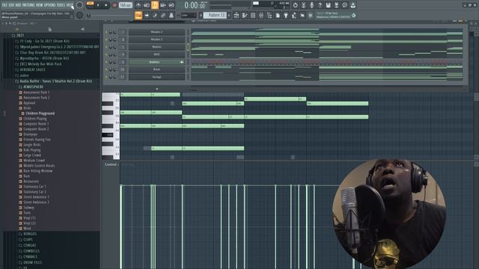
Task: Click the play button in transport
Action: click(98, 5)
